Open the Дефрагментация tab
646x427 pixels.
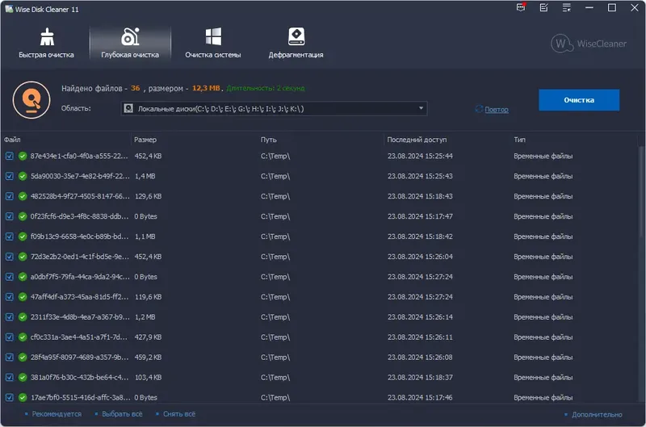(x=296, y=44)
